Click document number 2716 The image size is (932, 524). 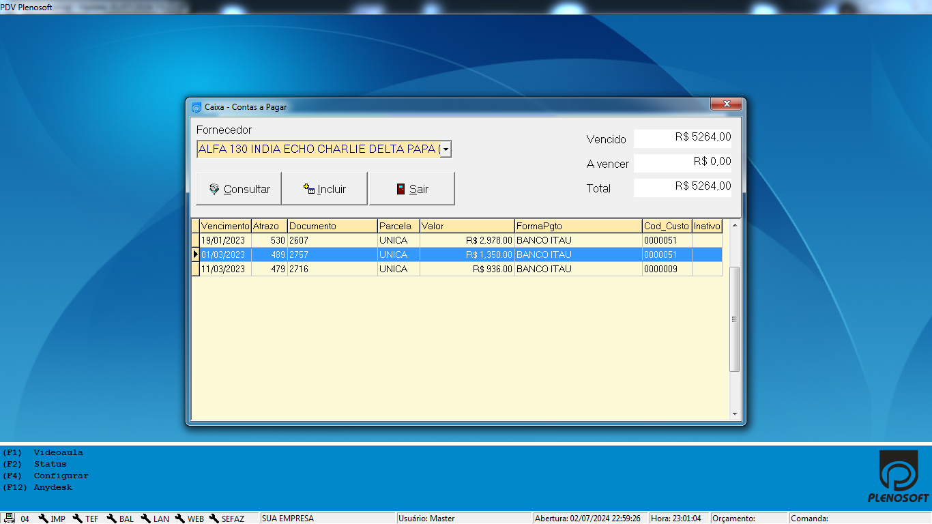tap(299, 269)
